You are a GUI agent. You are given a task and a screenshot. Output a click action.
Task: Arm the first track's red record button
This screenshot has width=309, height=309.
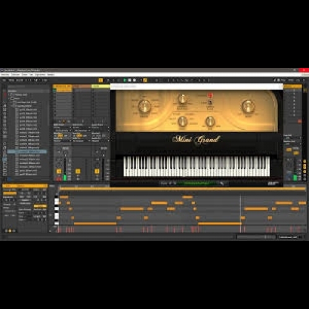(x=59, y=179)
